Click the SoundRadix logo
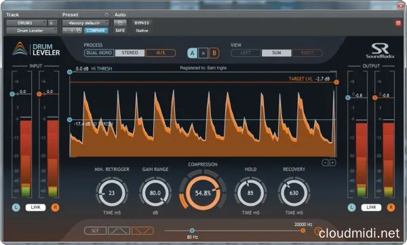Image resolution: width=407 pixels, height=245 pixels. 380,51
